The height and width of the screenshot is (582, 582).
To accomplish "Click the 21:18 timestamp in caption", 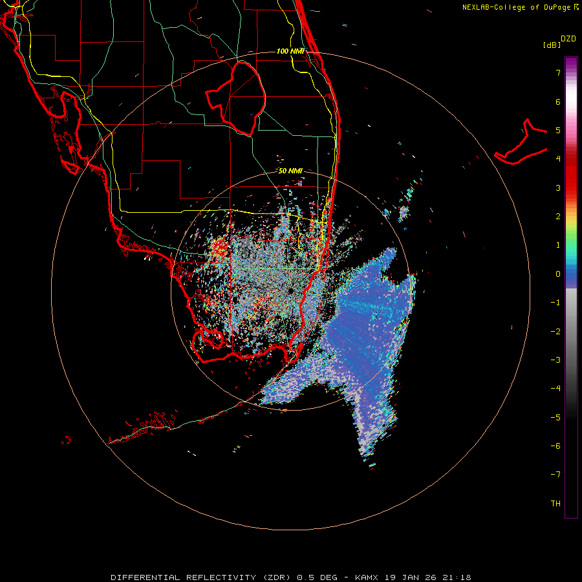I will (457, 577).
